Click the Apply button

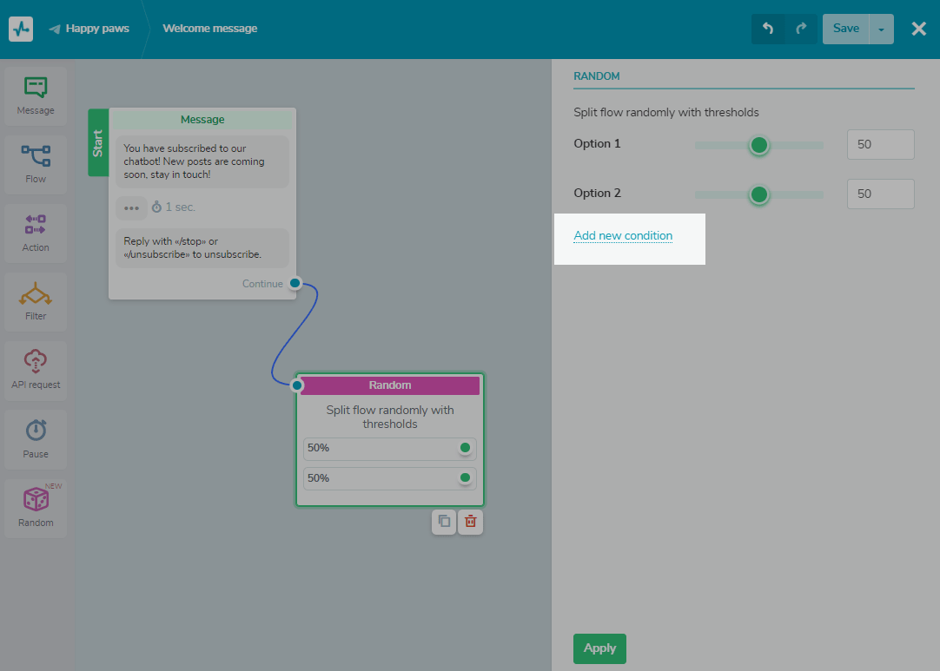[599, 648]
